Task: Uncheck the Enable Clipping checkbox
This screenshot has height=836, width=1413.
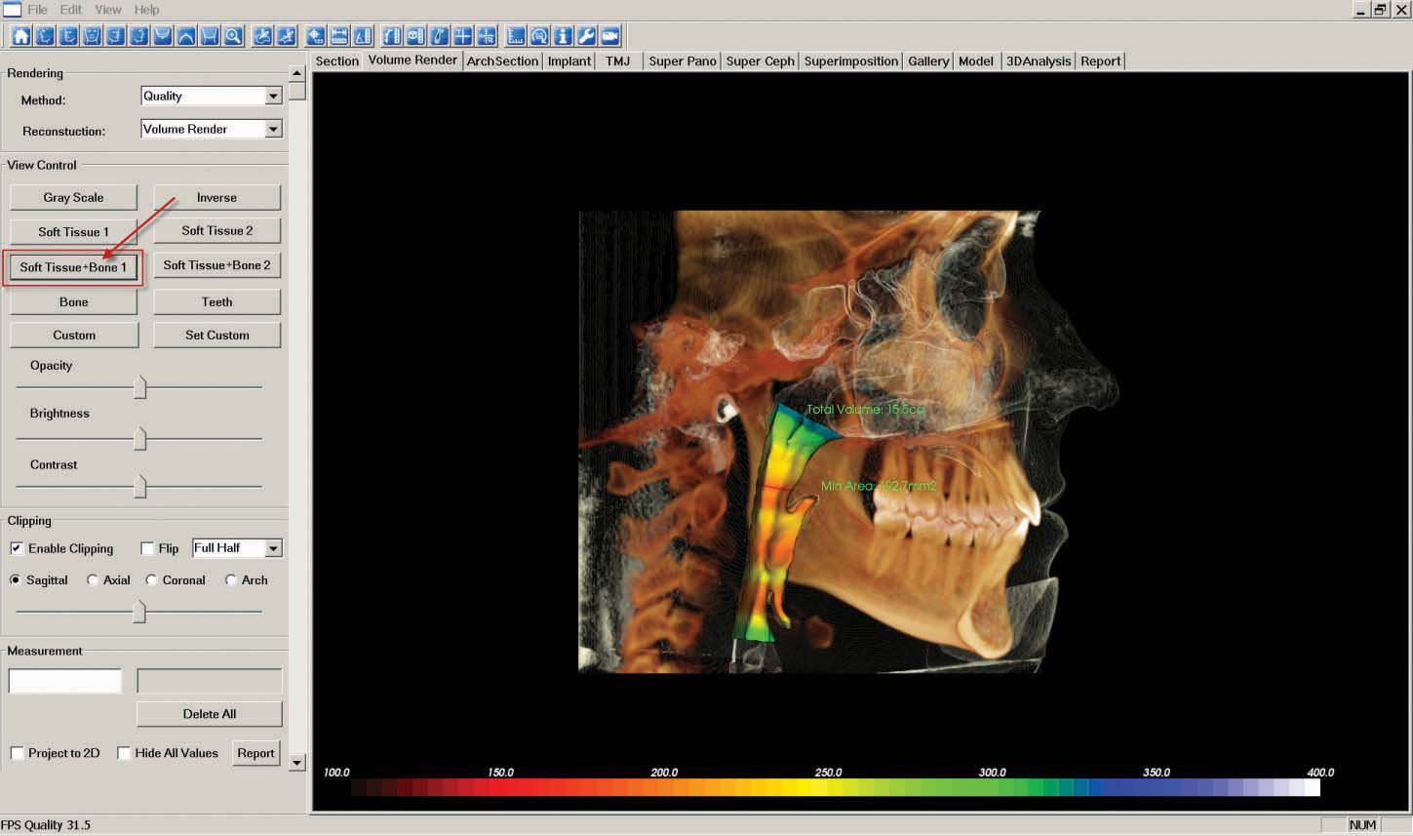Action: point(17,548)
